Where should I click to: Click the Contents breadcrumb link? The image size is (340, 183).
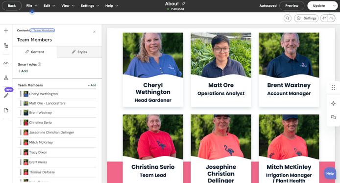(23, 30)
